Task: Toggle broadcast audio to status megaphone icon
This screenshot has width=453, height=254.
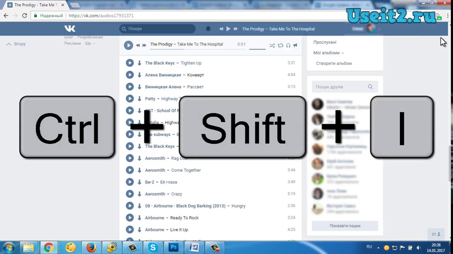Action: click(295, 46)
